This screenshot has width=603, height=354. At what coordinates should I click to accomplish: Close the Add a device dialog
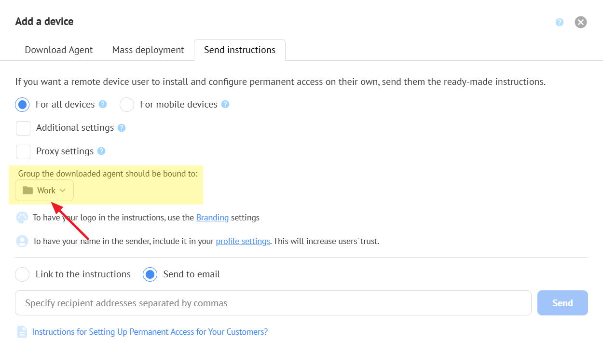(x=581, y=22)
